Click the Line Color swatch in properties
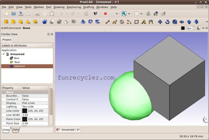 click(x=24, y=111)
